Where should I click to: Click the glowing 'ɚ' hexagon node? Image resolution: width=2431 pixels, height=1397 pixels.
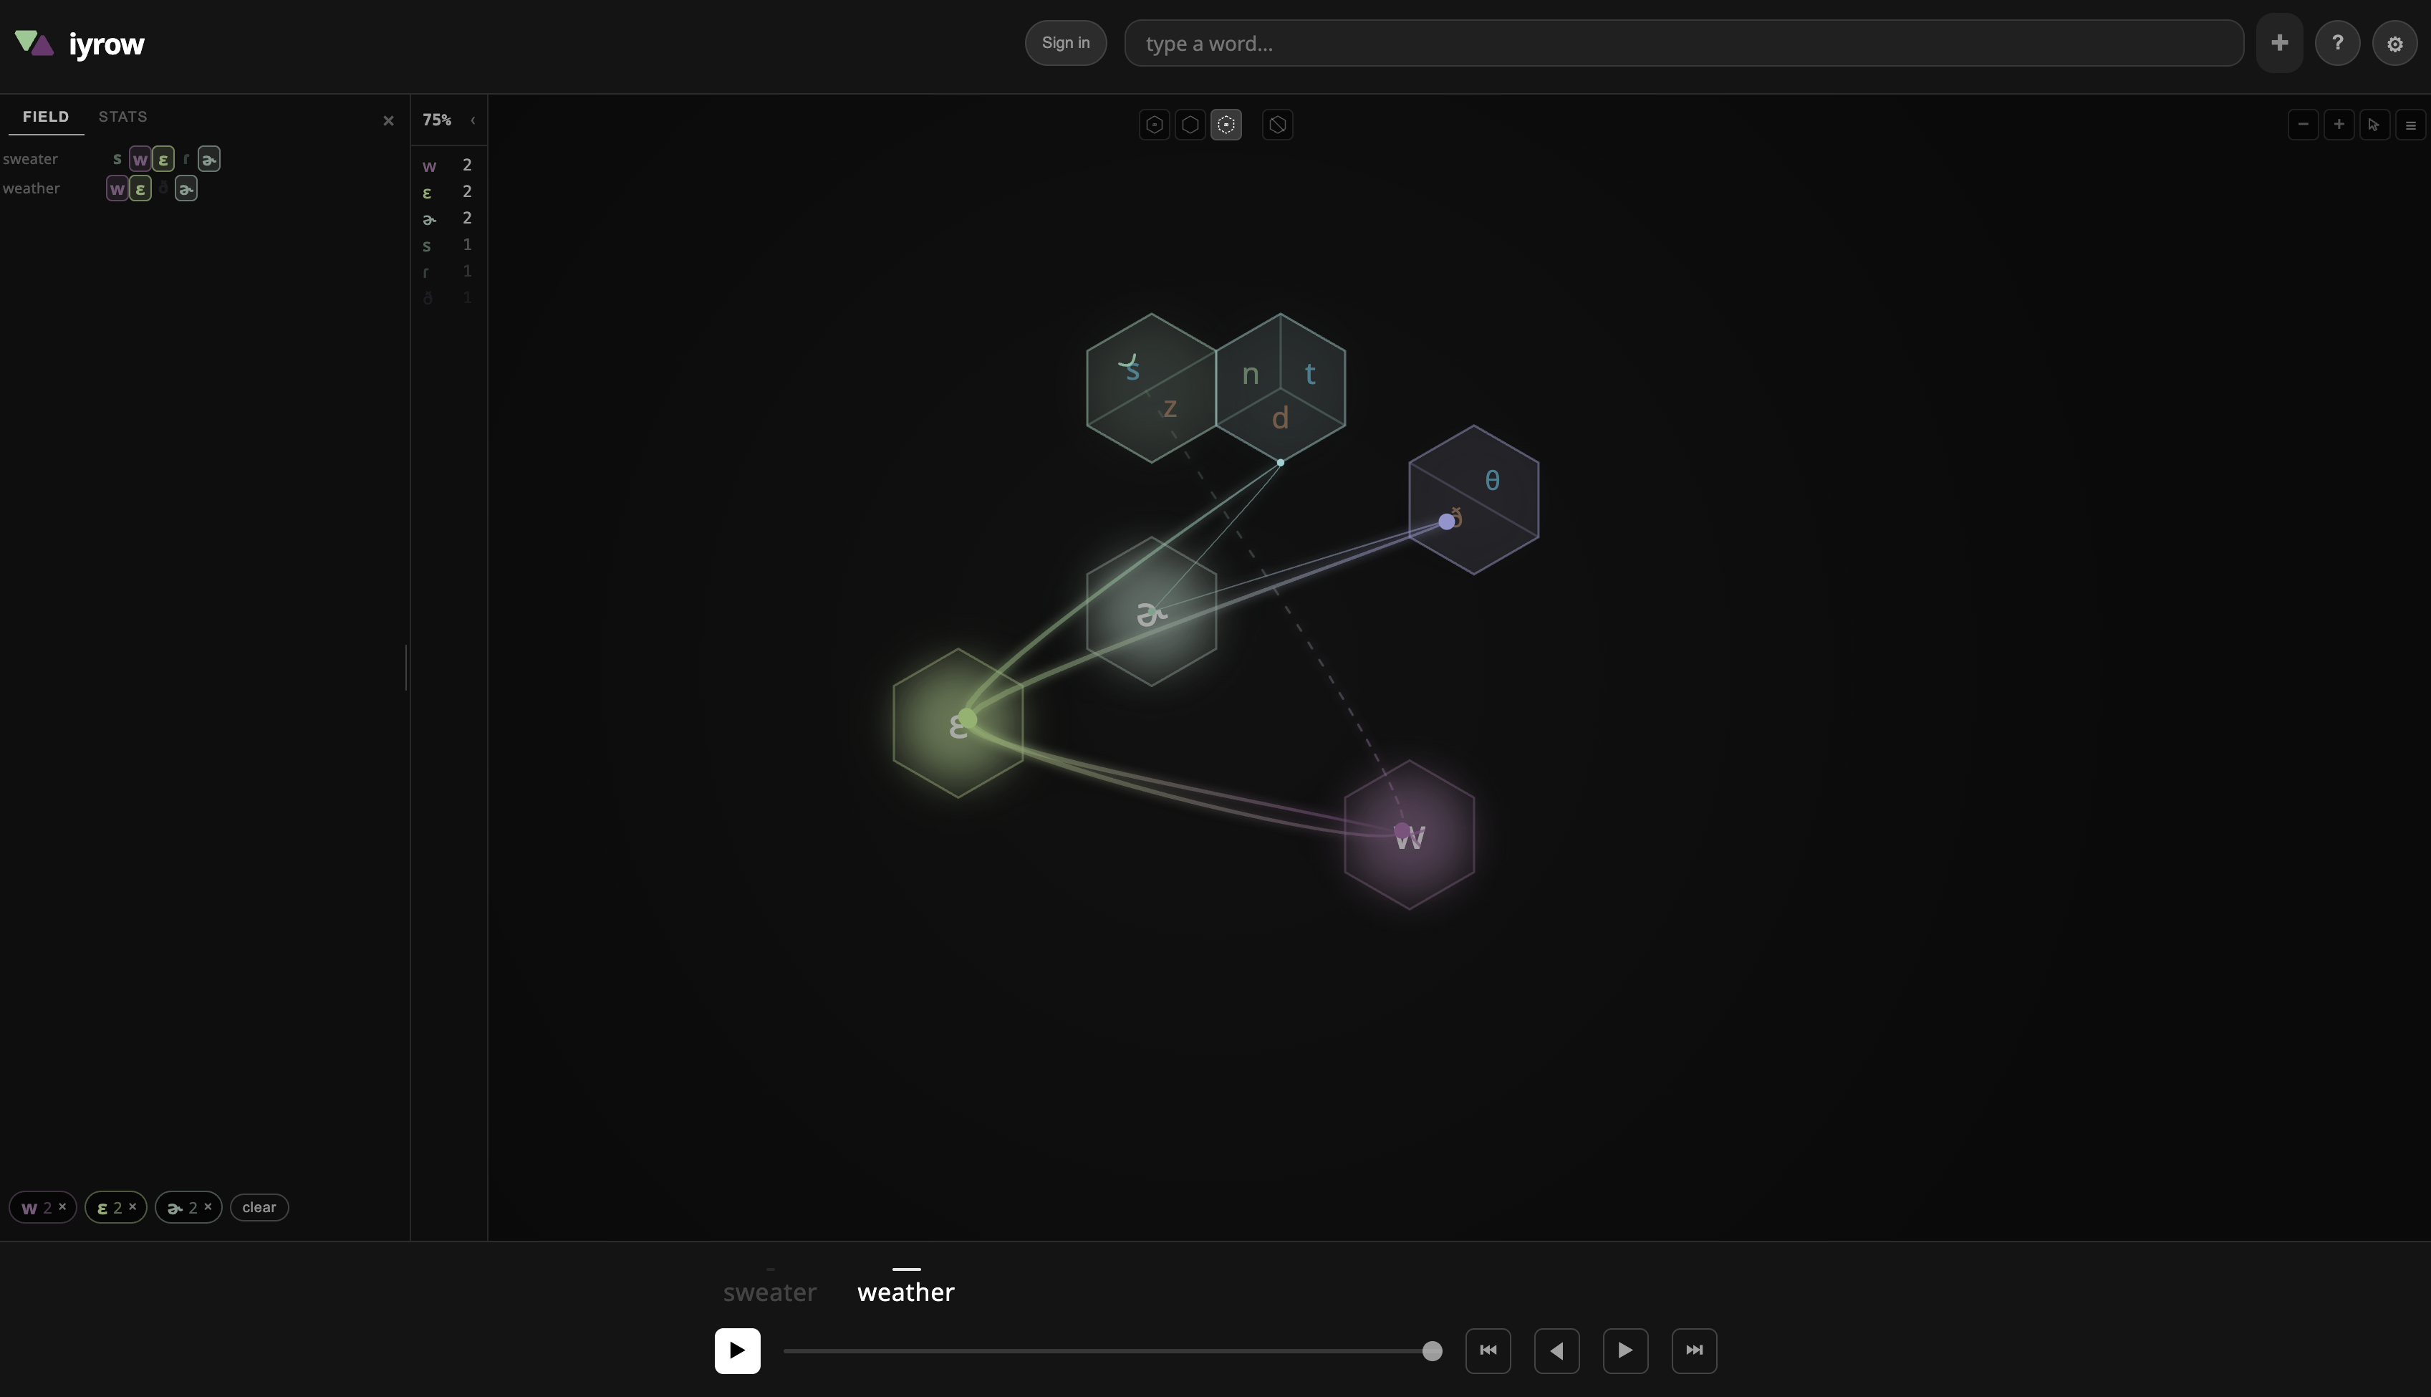[1151, 612]
